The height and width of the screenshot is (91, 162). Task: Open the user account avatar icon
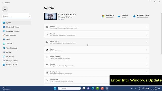point(5,9)
